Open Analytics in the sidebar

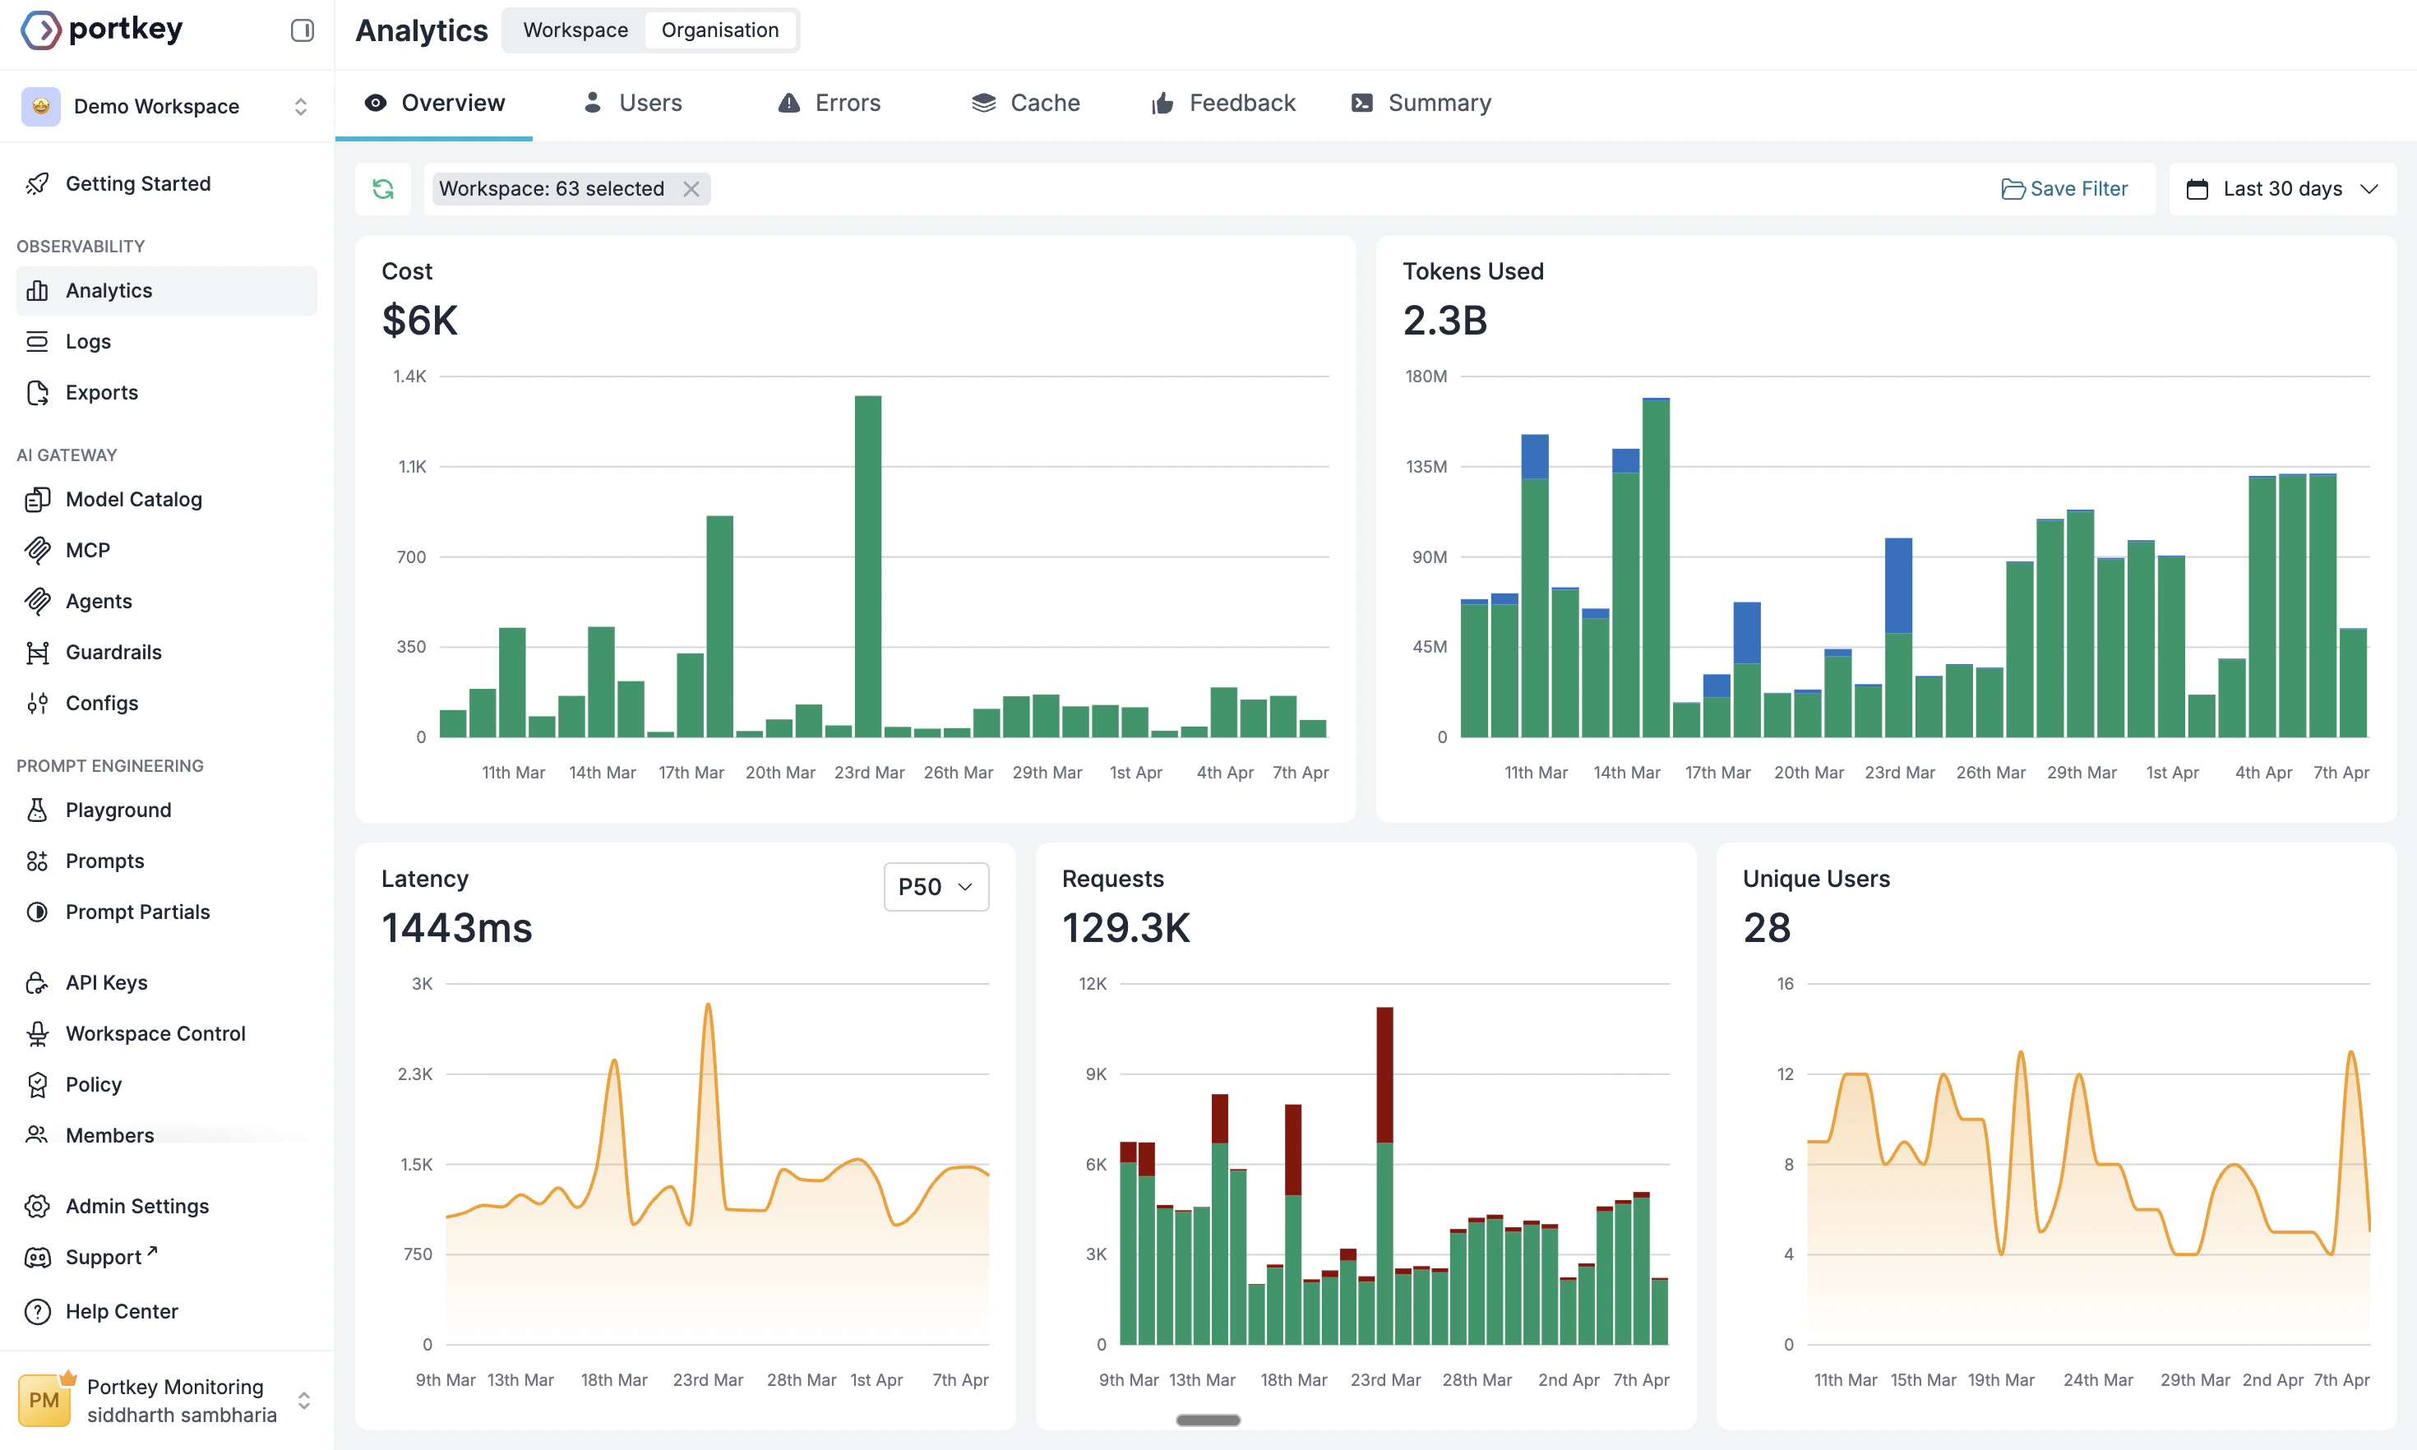pyautogui.click(x=109, y=289)
